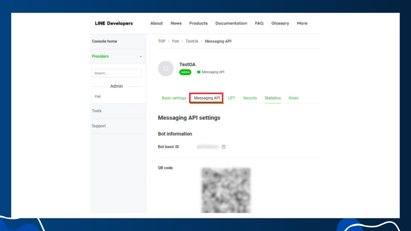Open the About page
The height and width of the screenshot is (231, 411).
(156, 23)
